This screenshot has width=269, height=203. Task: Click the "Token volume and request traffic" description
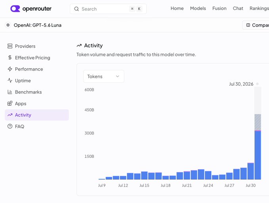[136, 55]
